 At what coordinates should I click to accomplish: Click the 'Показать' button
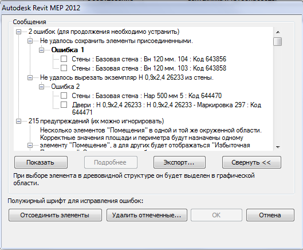[41, 162]
